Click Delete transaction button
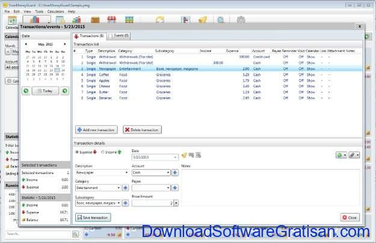This screenshot has width=376, height=243. coord(142,130)
